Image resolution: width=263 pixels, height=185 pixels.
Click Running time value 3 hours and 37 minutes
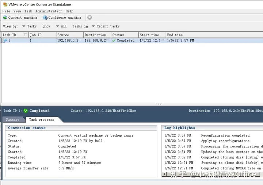(80, 163)
